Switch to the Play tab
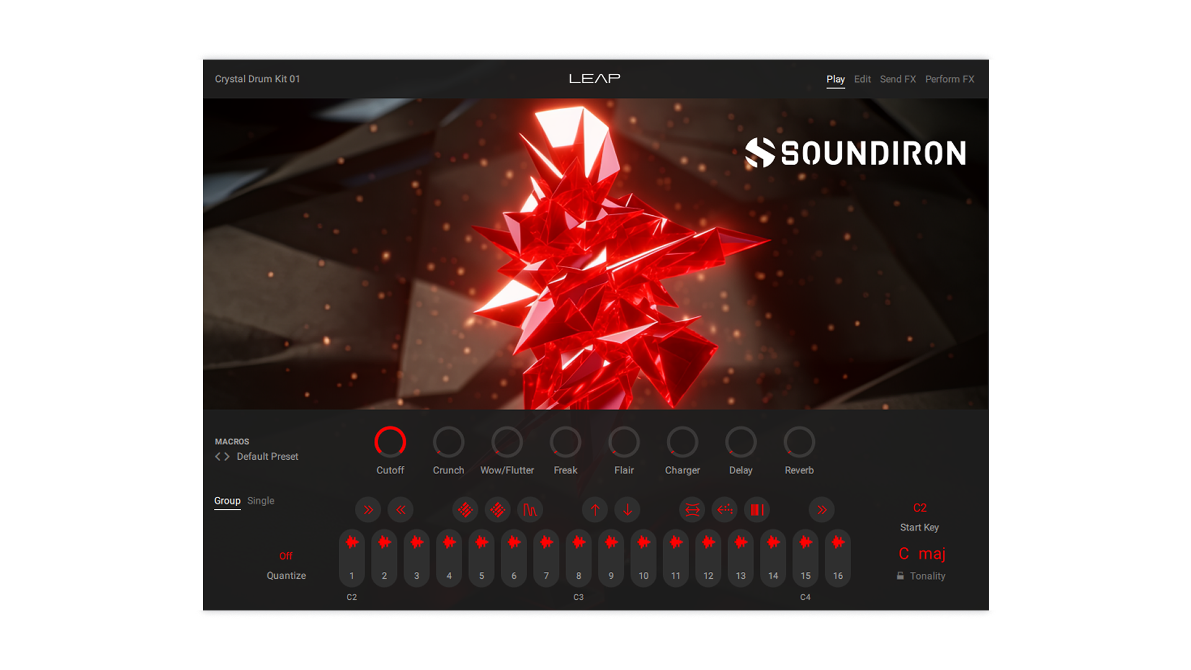Image resolution: width=1191 pixels, height=670 pixels. pyautogui.click(x=836, y=79)
